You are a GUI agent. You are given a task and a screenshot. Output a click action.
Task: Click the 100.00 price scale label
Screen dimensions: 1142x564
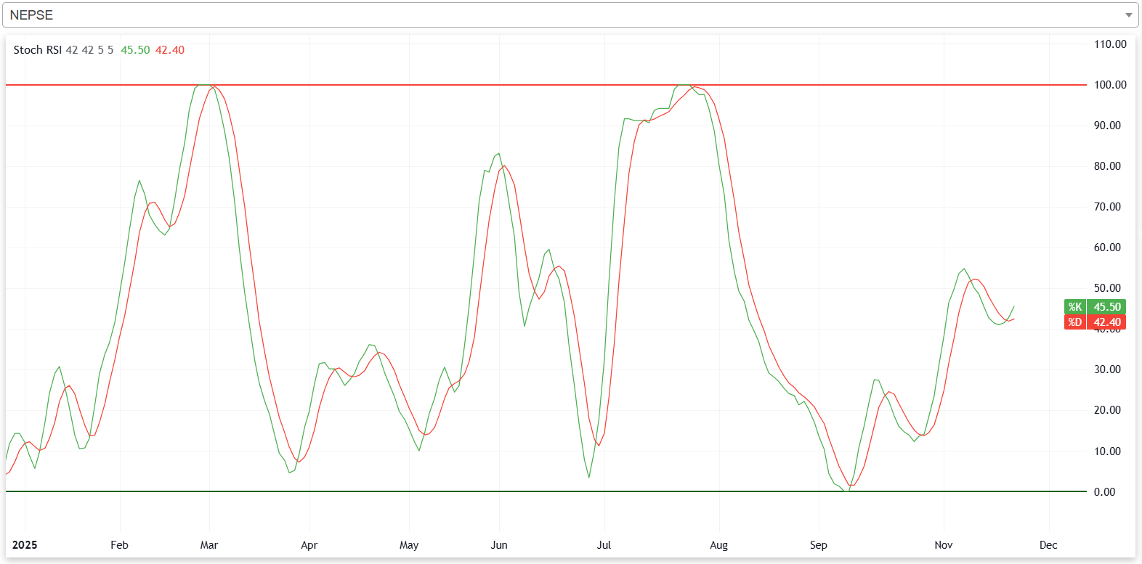tap(1110, 85)
